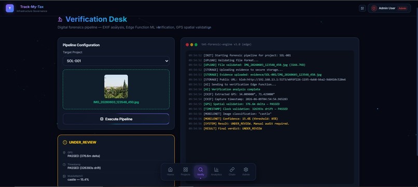Click the Execute Pipeline button

click(116, 119)
